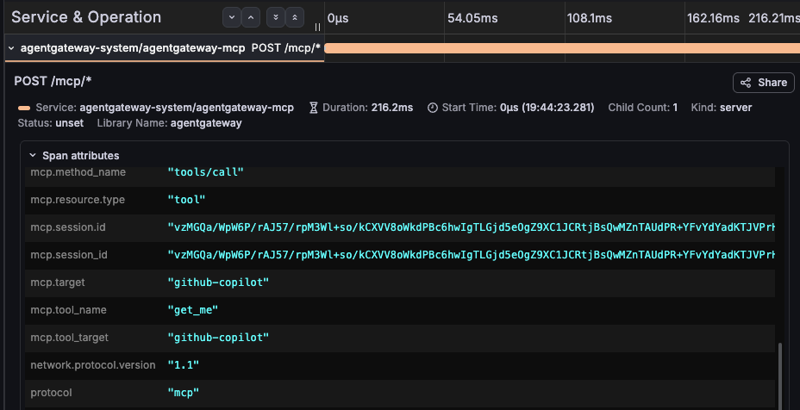
Task: Click the mcp.method_name attribute key
Action: 78,172
